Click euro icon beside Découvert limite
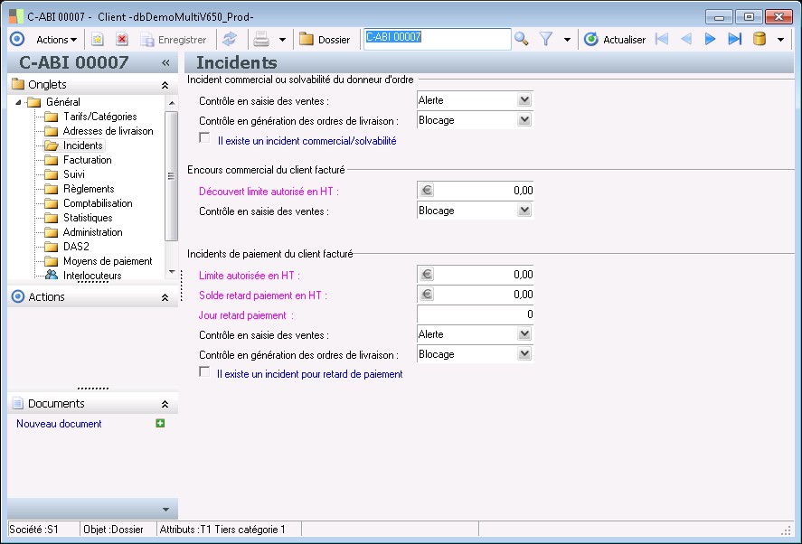The image size is (802, 544). (427, 191)
